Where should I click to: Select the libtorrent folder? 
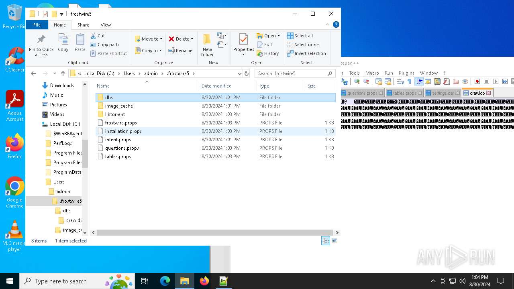click(215, 114)
